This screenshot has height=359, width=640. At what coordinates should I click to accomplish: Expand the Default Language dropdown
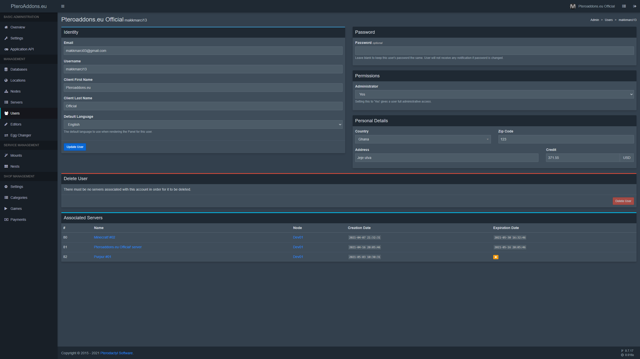tap(203, 124)
